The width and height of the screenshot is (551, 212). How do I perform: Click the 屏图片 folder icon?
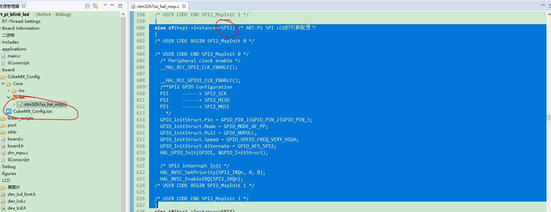pyautogui.click(x=3, y=187)
